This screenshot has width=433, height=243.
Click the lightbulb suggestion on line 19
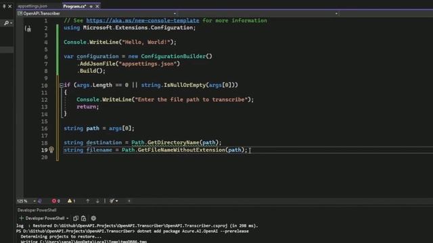click(51, 150)
